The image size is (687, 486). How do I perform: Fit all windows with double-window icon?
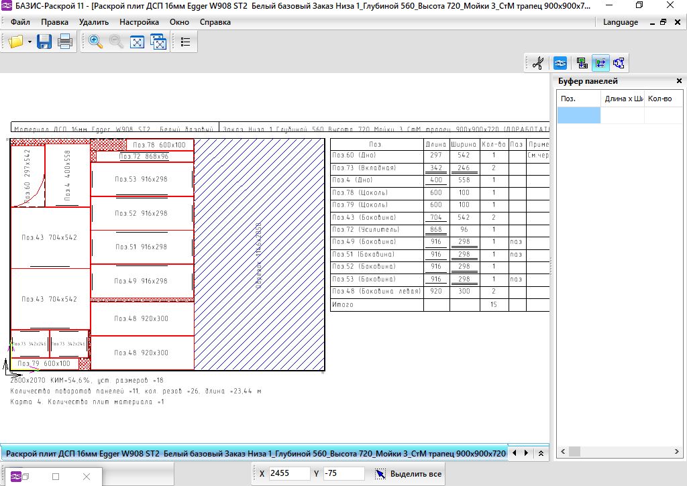(x=158, y=42)
